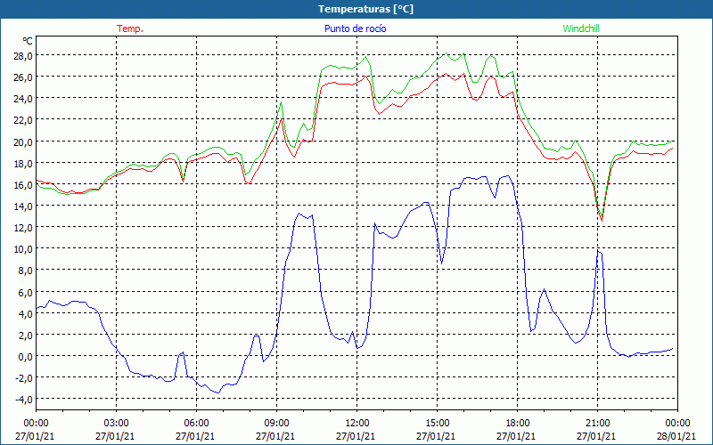The height and width of the screenshot is (445, 713).
Task: Click the '6,0' y-axis value
Action: tap(25, 293)
